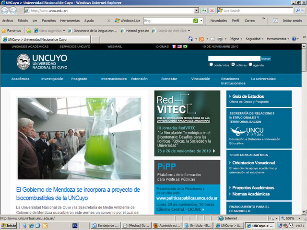Click the Hotmail gratuito favorites link
Image resolution: width=307 pixels, height=230 pixels.
coord(135,31)
